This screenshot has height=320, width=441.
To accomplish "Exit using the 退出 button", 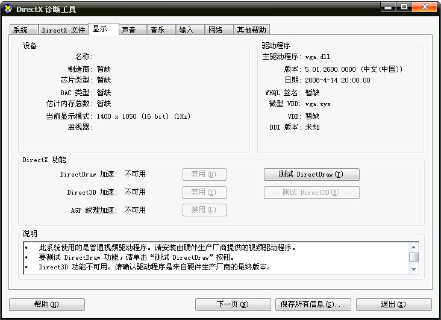I will tap(393, 304).
